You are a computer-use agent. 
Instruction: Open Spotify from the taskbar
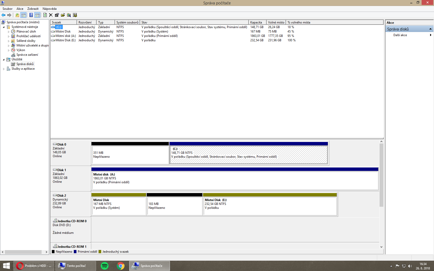coord(105,266)
